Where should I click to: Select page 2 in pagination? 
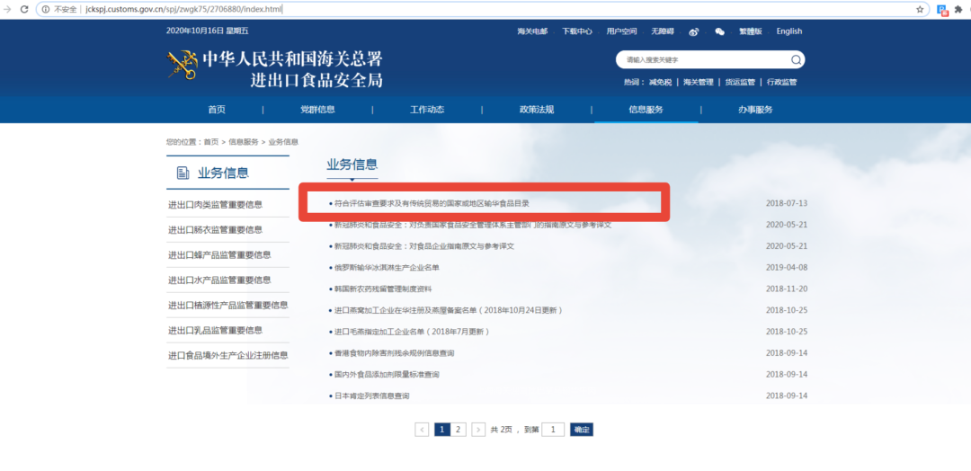(459, 430)
